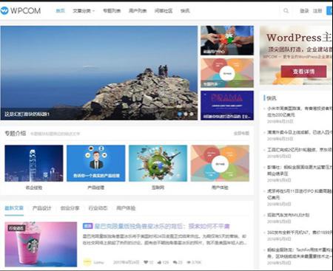Image resolution: width=333 pixels, height=271 pixels.
Task: Open the dark blue PRAMA featured thumbnail
Action: point(227,106)
